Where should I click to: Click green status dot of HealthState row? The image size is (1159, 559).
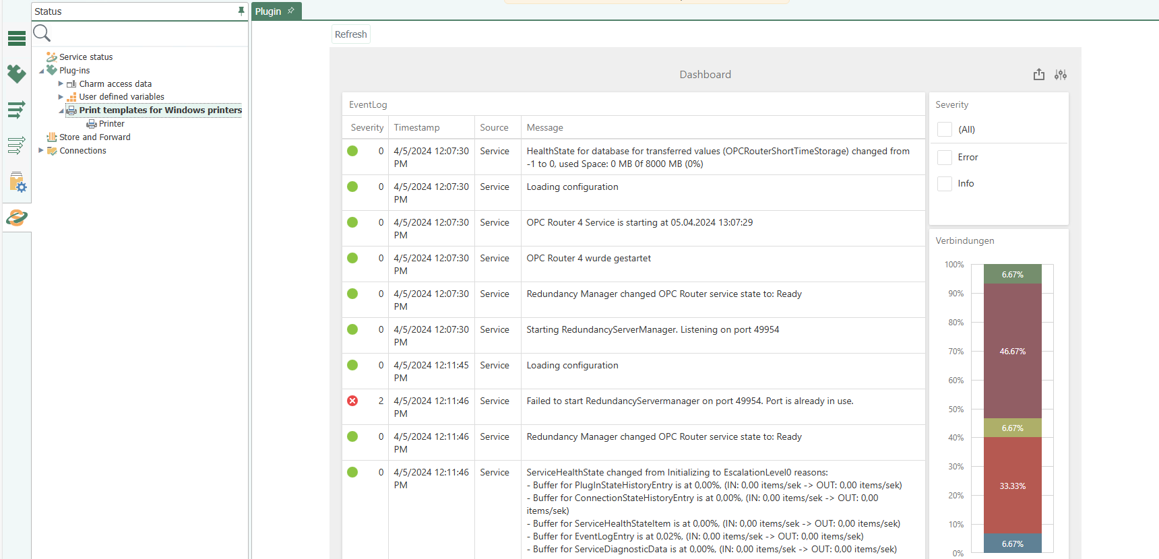click(352, 151)
